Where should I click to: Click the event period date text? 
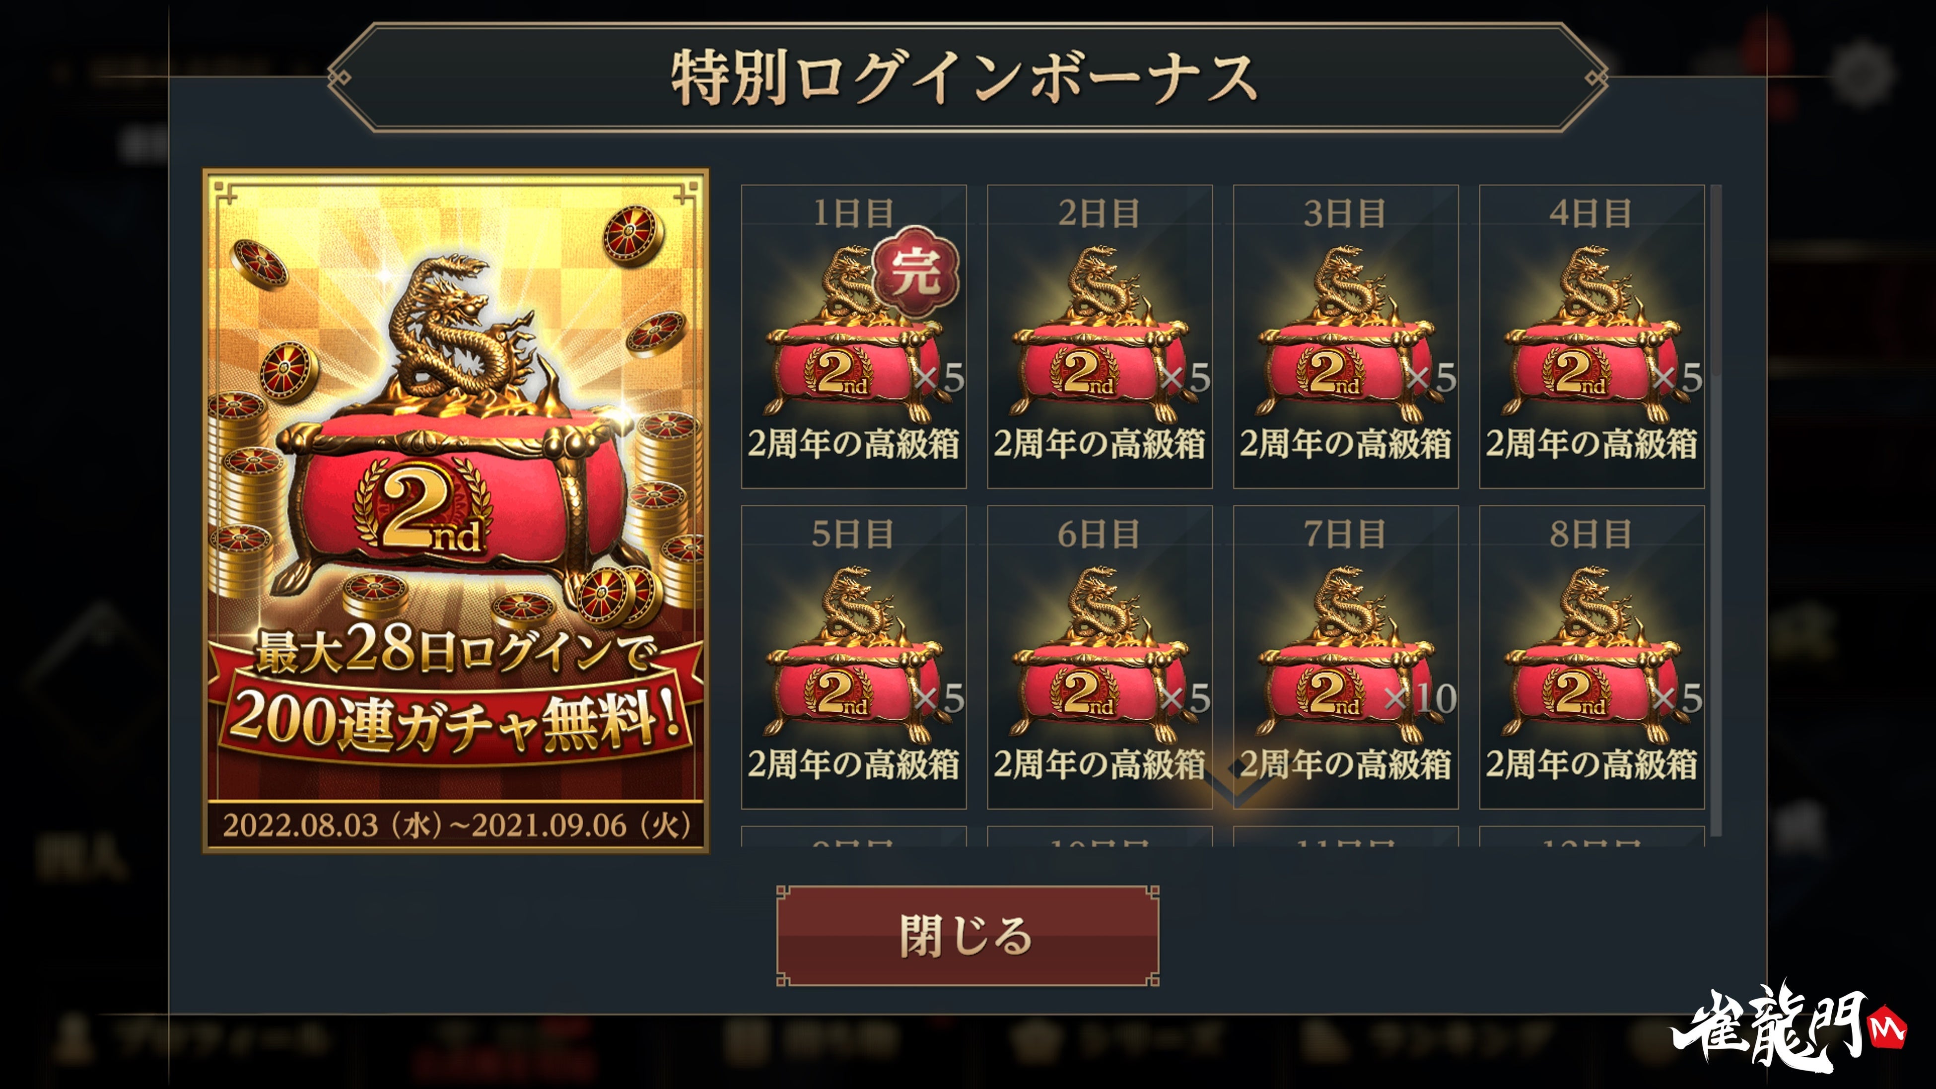pos(456,825)
